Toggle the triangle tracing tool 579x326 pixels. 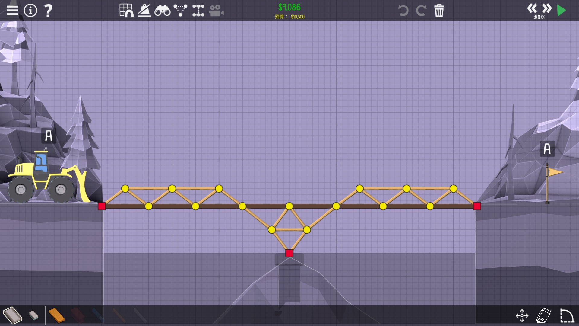click(180, 11)
